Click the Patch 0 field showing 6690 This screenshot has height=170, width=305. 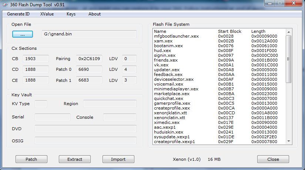pos(89,69)
